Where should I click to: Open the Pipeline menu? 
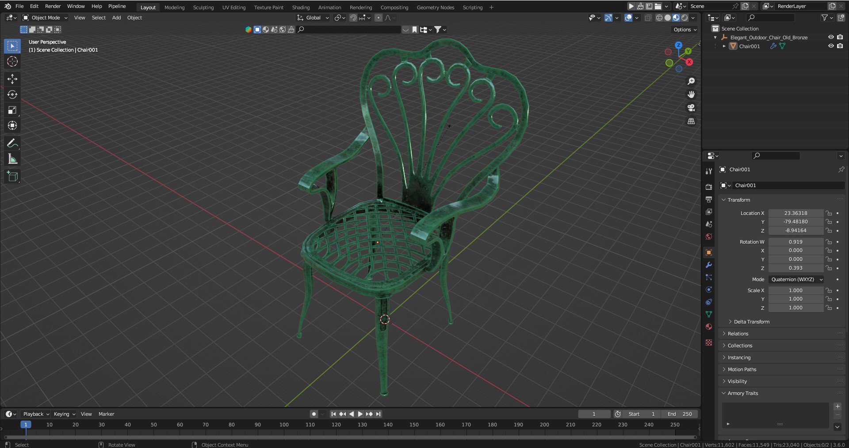point(117,6)
